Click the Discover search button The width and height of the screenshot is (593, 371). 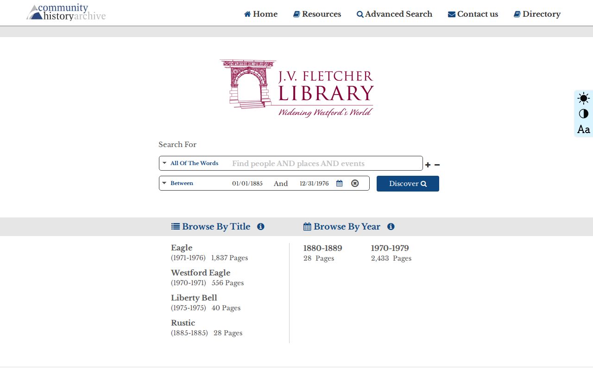(408, 184)
